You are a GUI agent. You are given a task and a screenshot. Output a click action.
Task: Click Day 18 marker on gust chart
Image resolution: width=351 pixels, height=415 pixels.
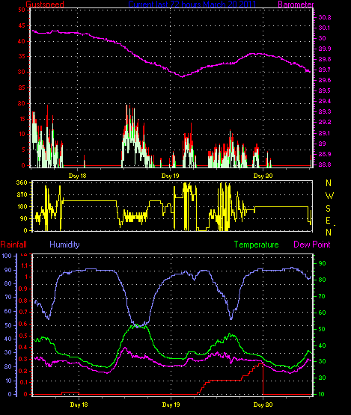pyautogui.click(x=77, y=176)
